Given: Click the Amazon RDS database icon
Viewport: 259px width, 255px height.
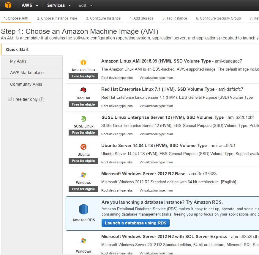Looking at the screenshot, I should [x=84, y=209].
